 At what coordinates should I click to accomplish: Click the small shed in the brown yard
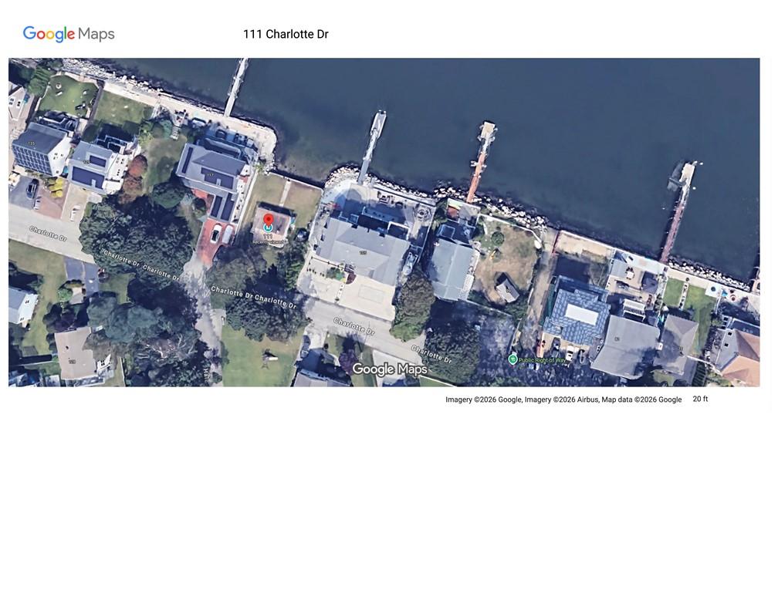click(507, 288)
